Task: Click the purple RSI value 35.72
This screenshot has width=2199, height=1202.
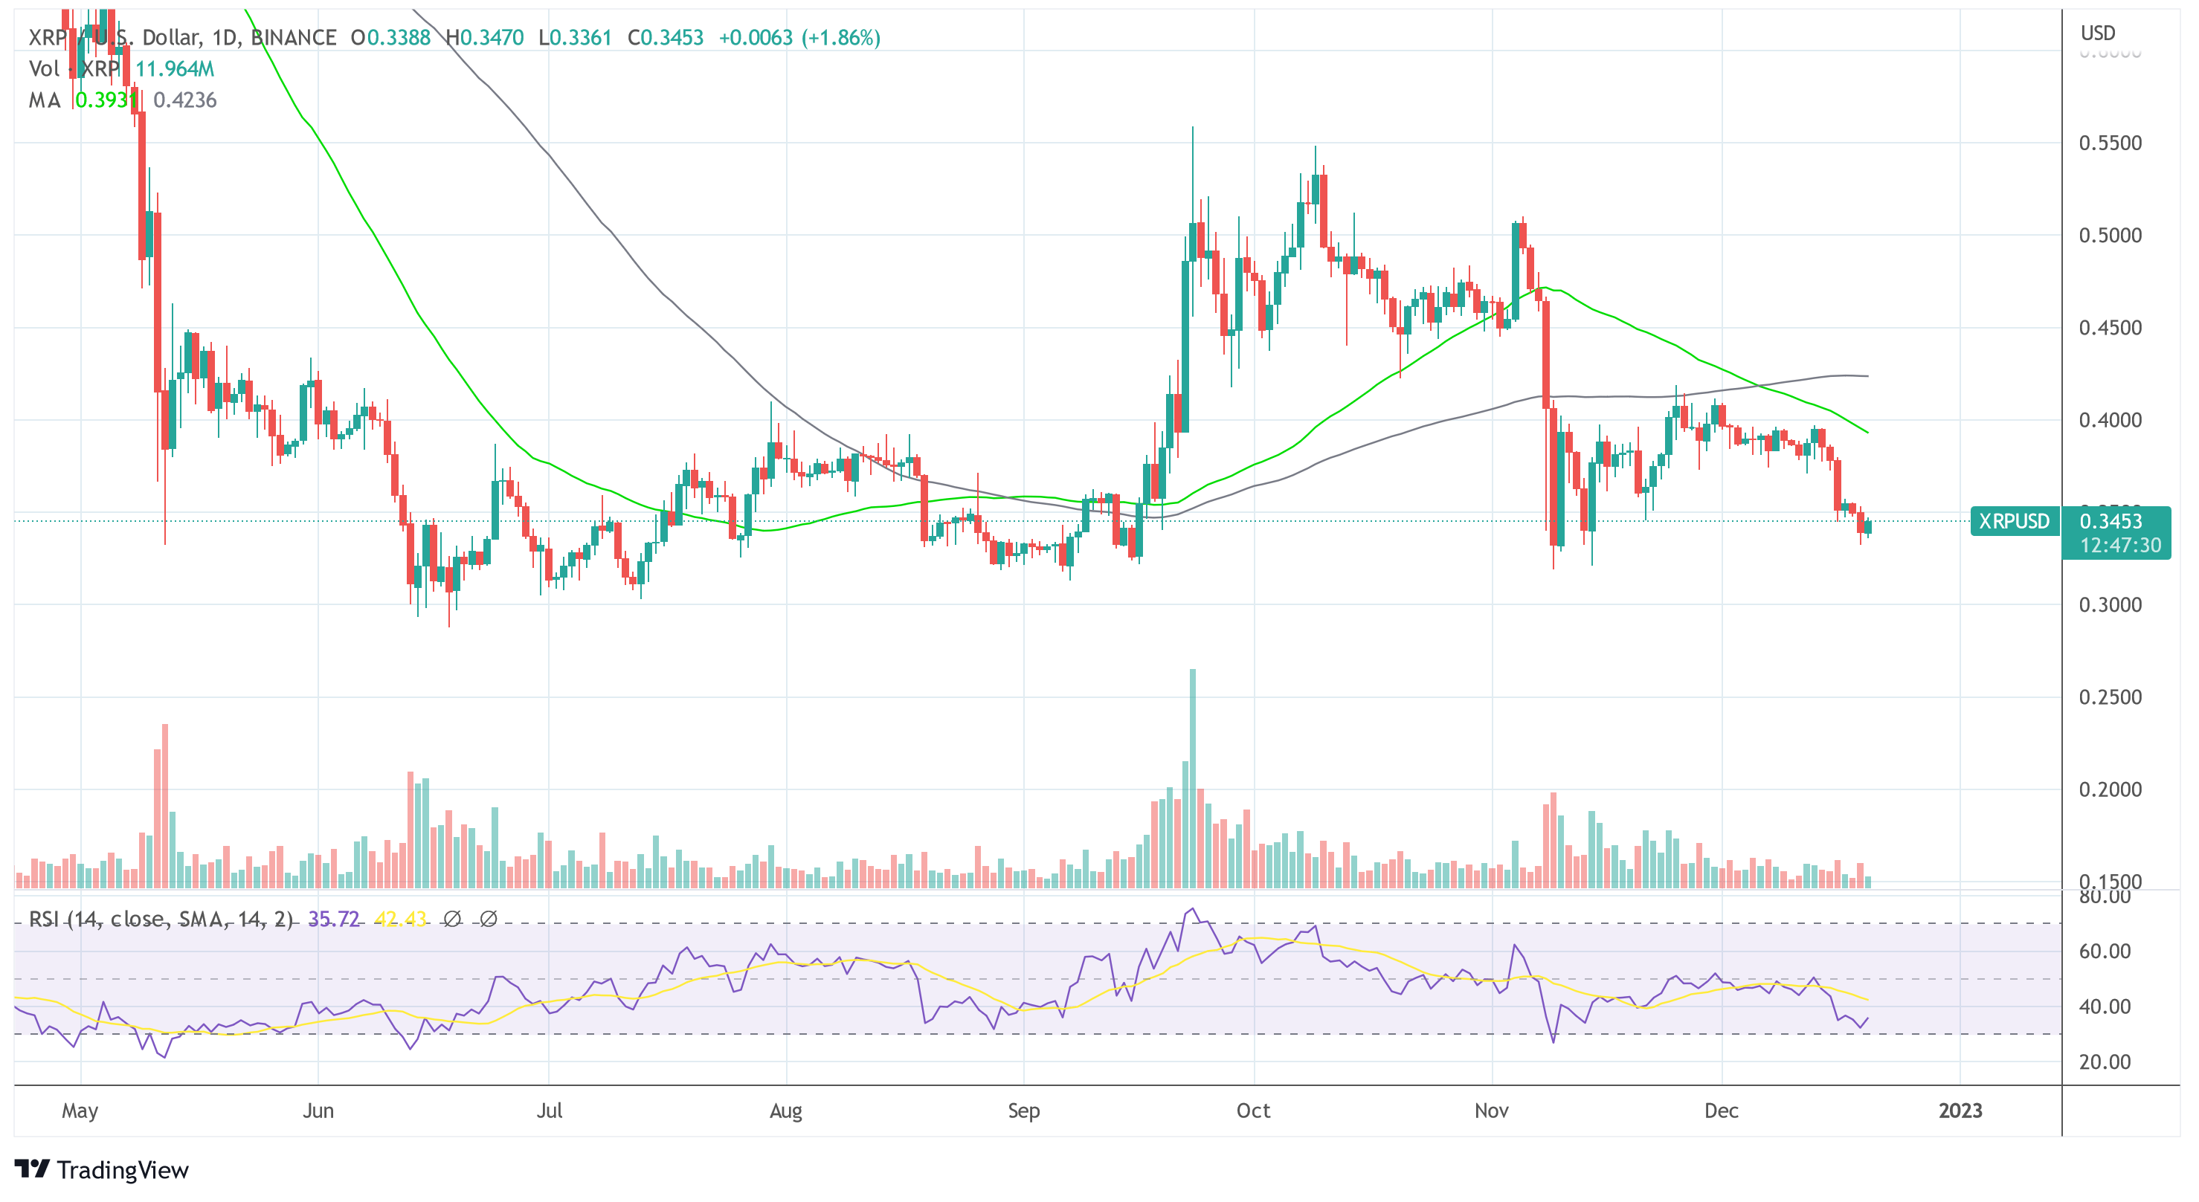Action: click(x=334, y=919)
